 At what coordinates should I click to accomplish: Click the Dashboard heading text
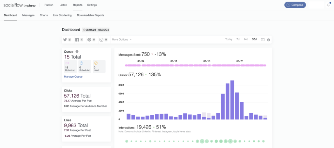tap(71, 30)
